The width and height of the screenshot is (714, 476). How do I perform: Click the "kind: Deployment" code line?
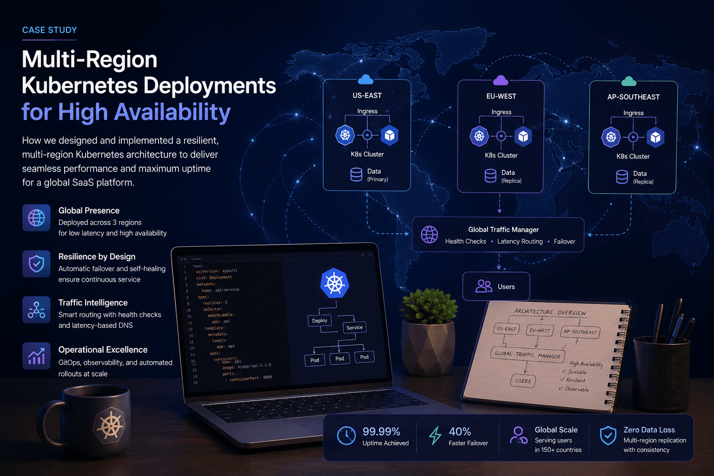(x=214, y=278)
